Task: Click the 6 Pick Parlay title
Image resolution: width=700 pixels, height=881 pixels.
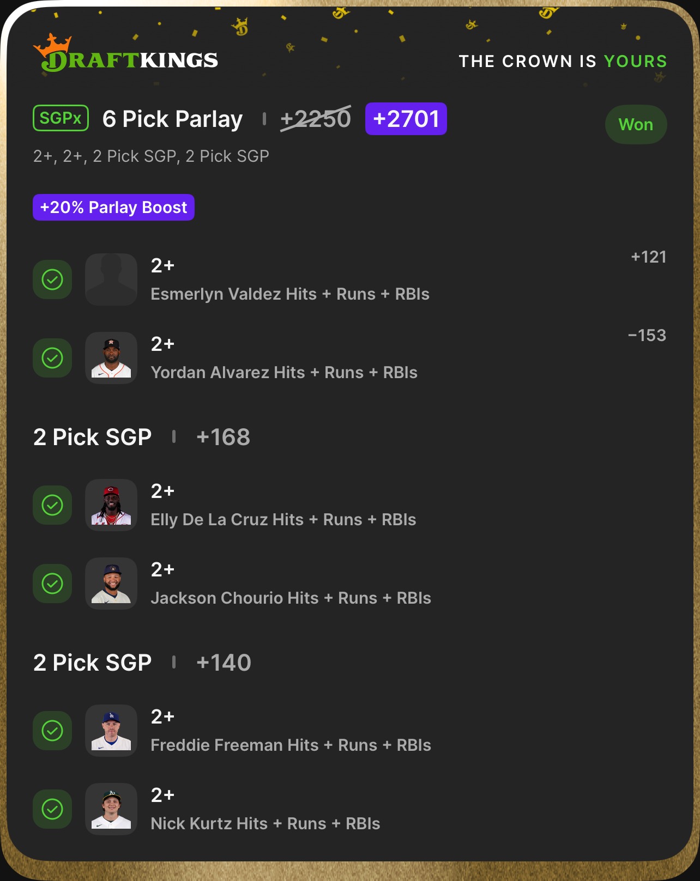Action: (172, 119)
